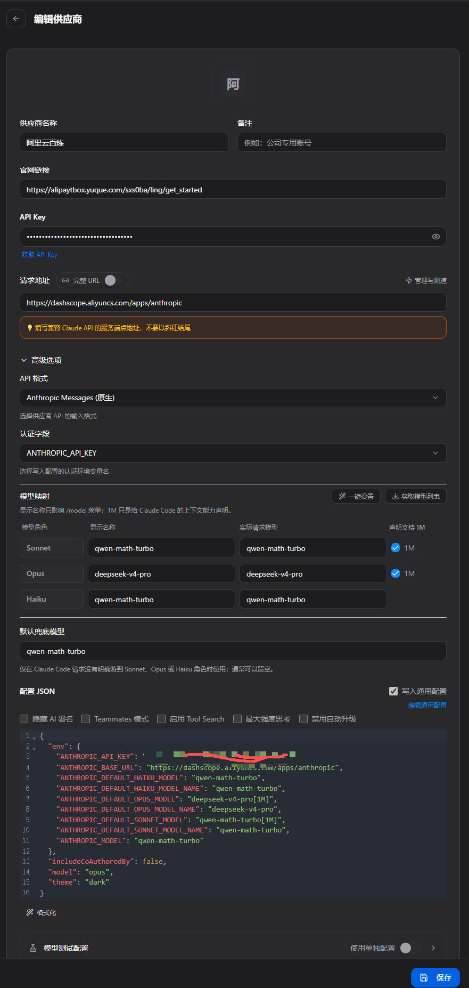This screenshot has height=988, width=469.
Task: Edit the Haiku 实际请求模型 field
Action: coord(313,599)
